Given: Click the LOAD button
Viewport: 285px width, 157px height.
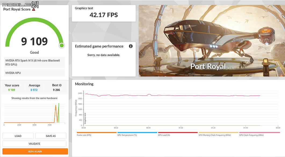Looking at the screenshot, I should point(18,136).
